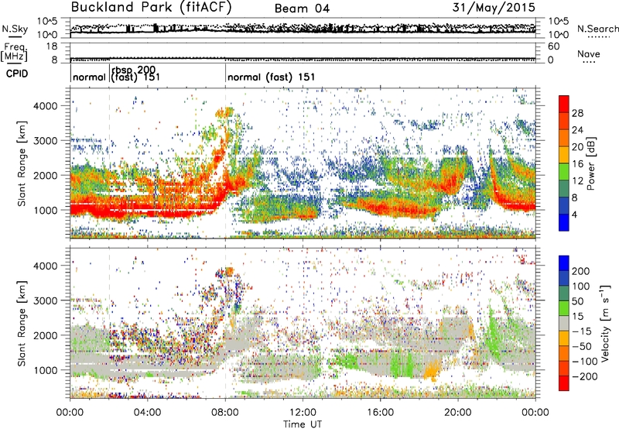Click the 'Time UT' axis title
Image resolution: width=619 pixels, height=429 pixels.
303,424
